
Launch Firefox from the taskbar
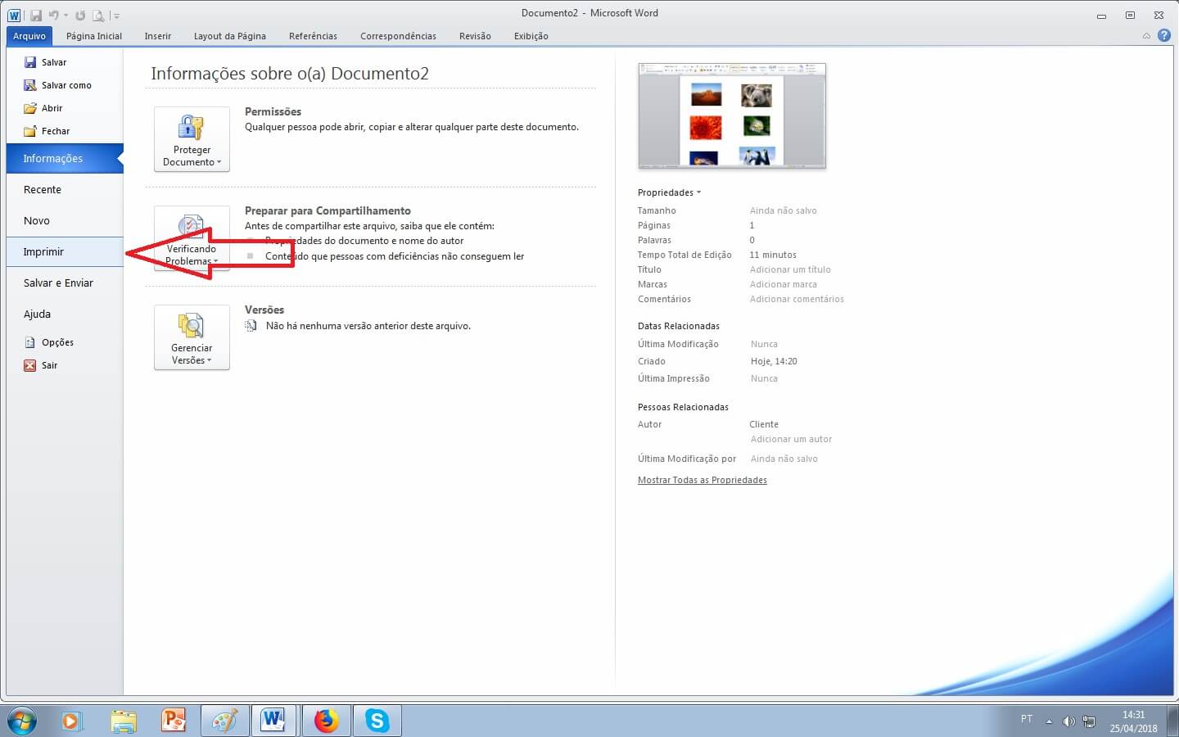point(327,721)
